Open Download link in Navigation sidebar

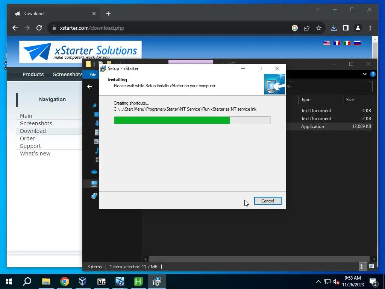tap(33, 131)
